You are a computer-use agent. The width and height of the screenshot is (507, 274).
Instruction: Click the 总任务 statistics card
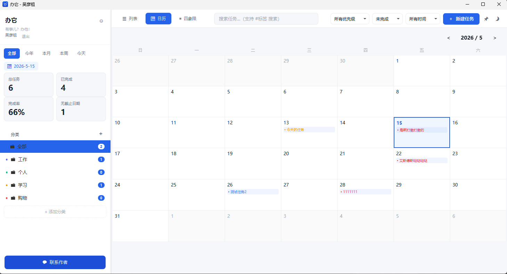pos(28,85)
